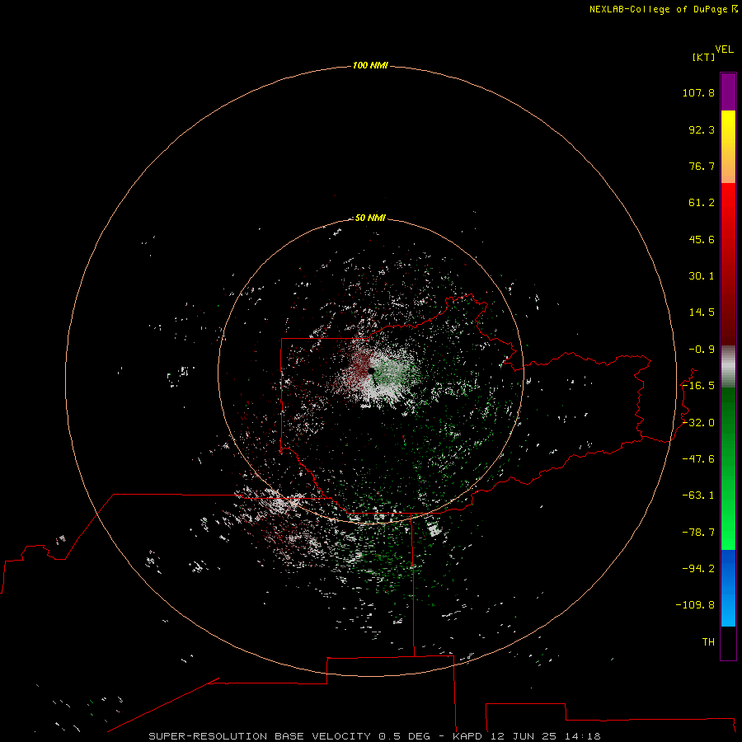
Task: Click the NEXLAB-College of DuPage credit text
Action: (x=663, y=9)
